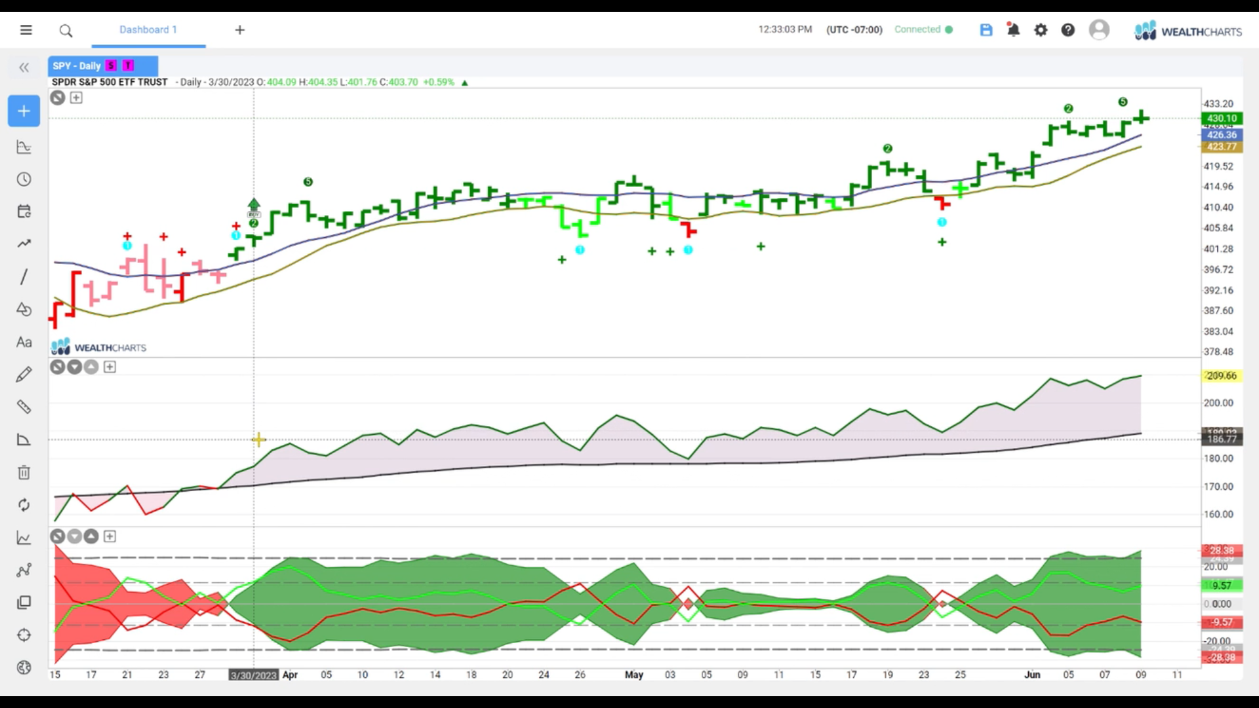This screenshot has height=708, width=1259.
Task: Click the blue plus add button
Action: (x=24, y=111)
